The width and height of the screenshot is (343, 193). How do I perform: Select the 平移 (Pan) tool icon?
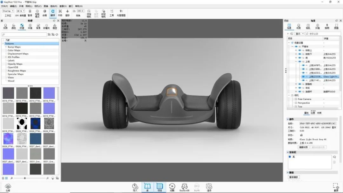pyautogui.click(x=60, y=13)
